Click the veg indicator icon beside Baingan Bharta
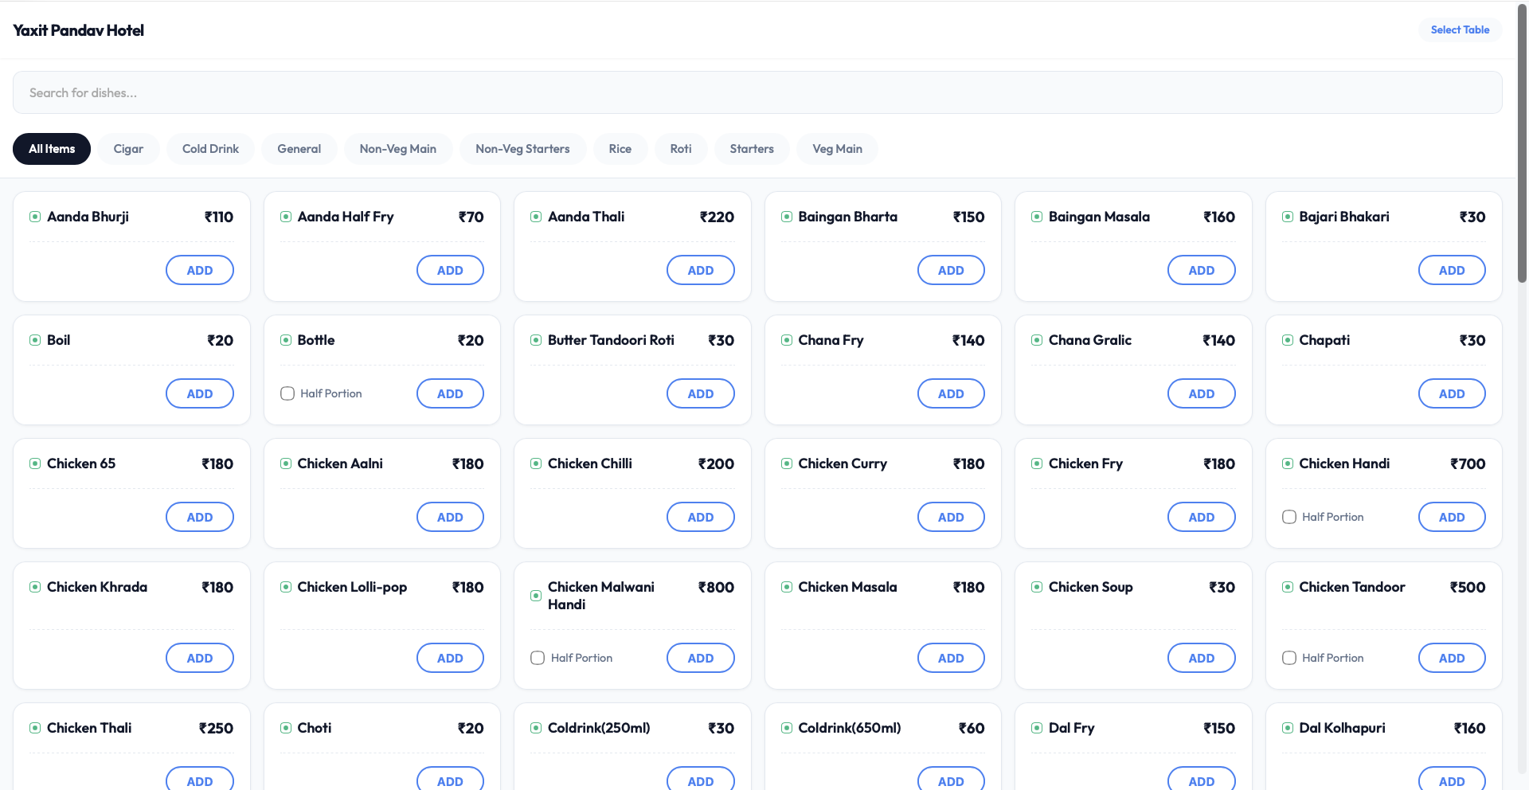This screenshot has width=1529, height=790. (787, 217)
